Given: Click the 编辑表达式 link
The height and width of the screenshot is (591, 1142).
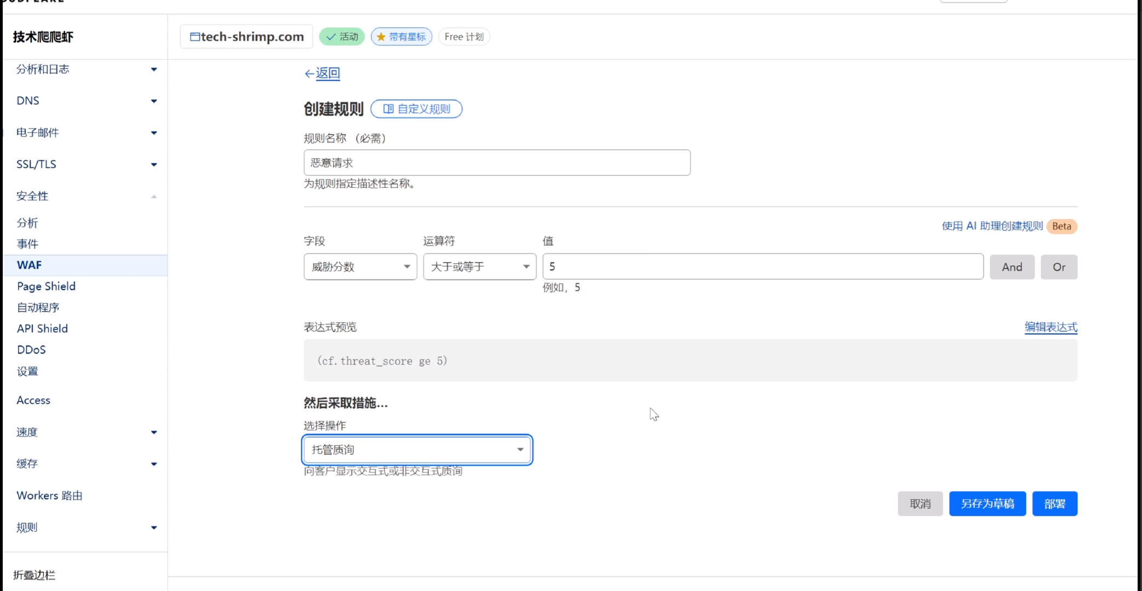Looking at the screenshot, I should tap(1050, 327).
